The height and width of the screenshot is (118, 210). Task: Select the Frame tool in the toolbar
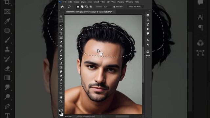61,38
